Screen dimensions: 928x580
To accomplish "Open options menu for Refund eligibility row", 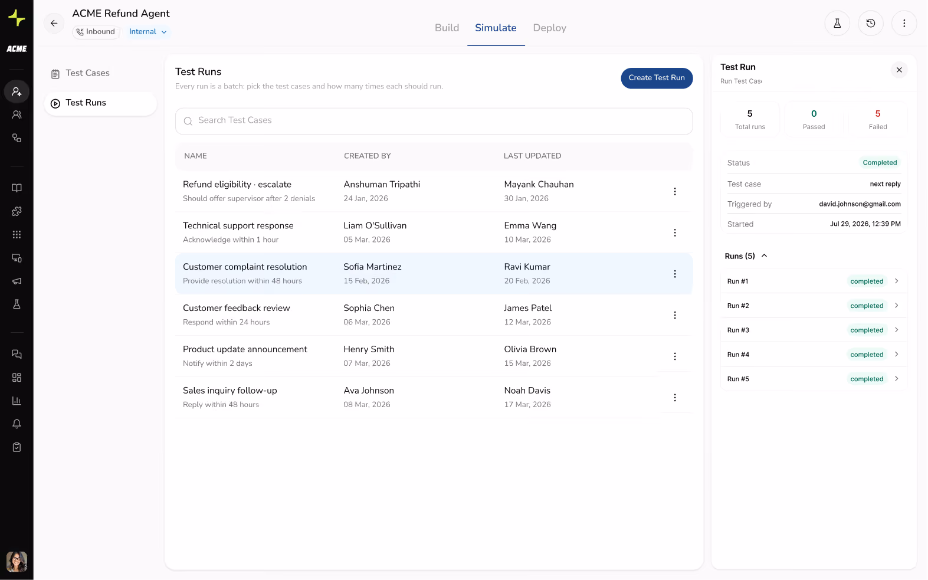I will tap(675, 191).
